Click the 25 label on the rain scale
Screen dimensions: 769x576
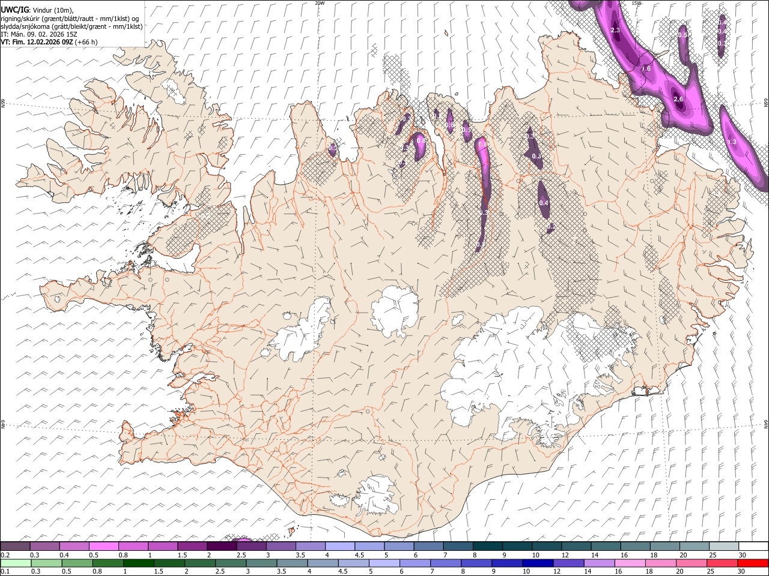click(711, 571)
